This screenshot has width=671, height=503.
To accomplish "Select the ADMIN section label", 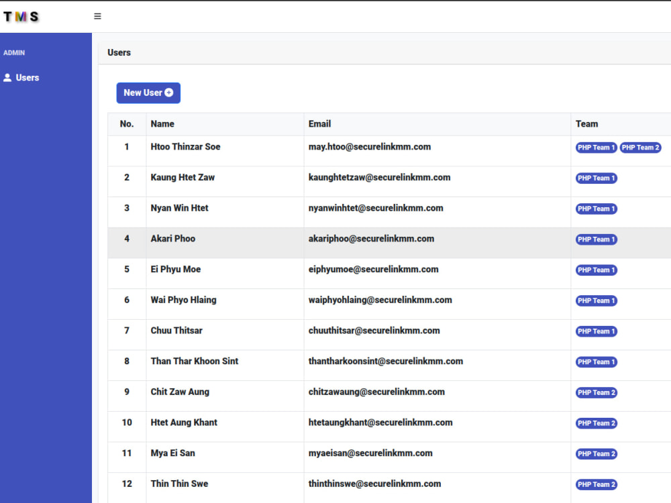I will (14, 52).
